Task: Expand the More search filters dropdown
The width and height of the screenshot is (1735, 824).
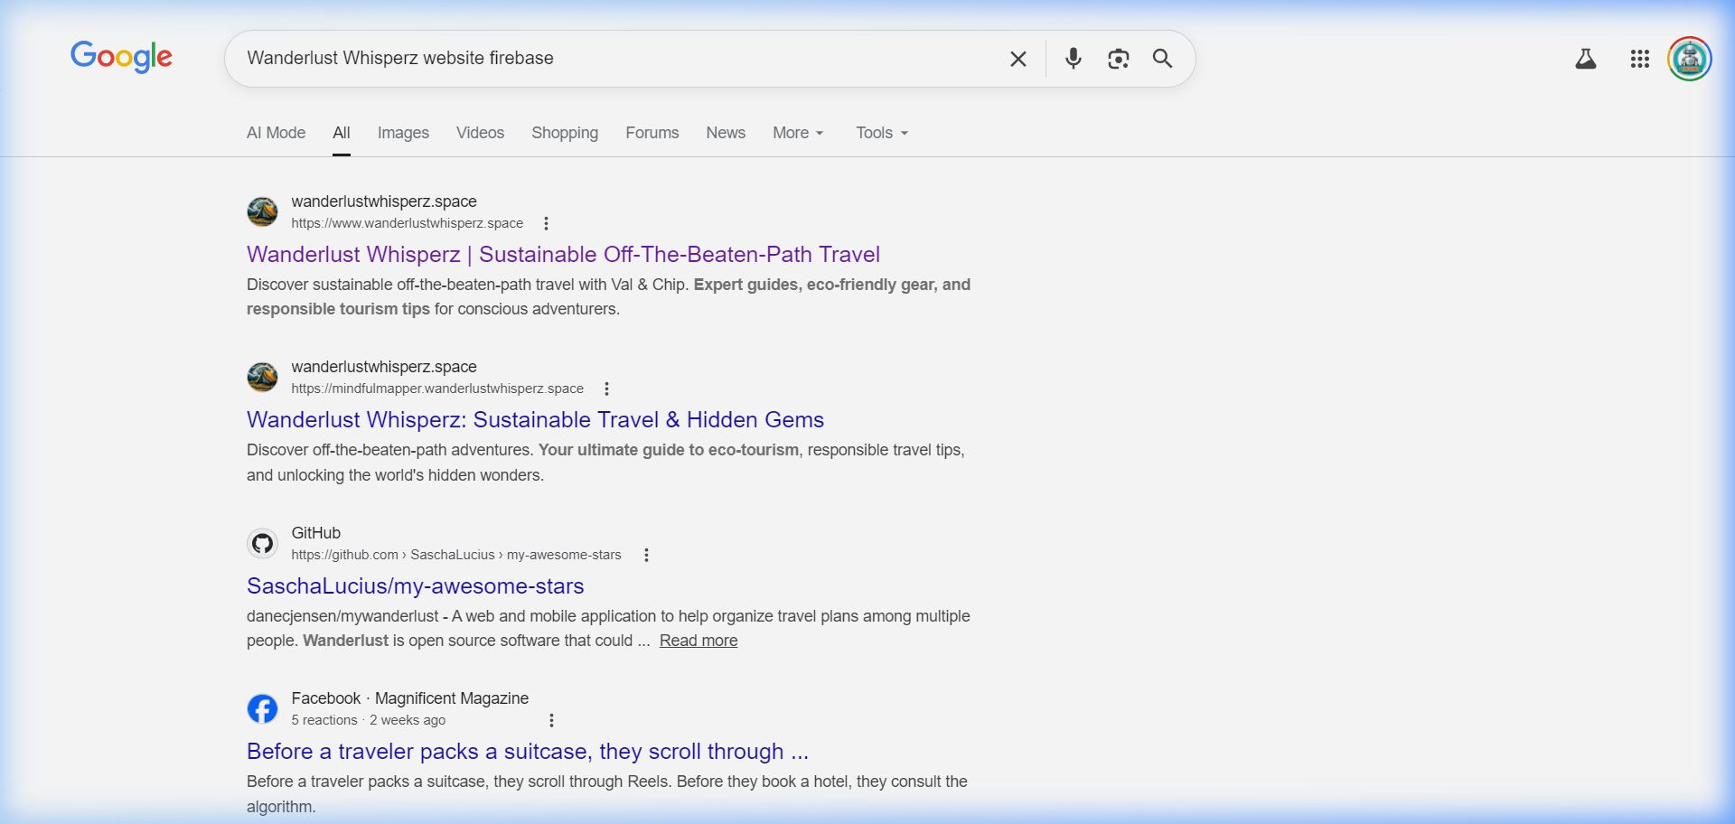Action: tap(798, 133)
